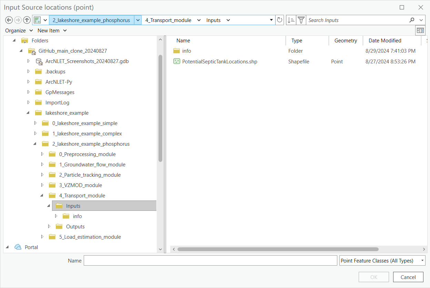
Task: Select 1_lakeshore_example_complex in tree
Action: (x=87, y=134)
